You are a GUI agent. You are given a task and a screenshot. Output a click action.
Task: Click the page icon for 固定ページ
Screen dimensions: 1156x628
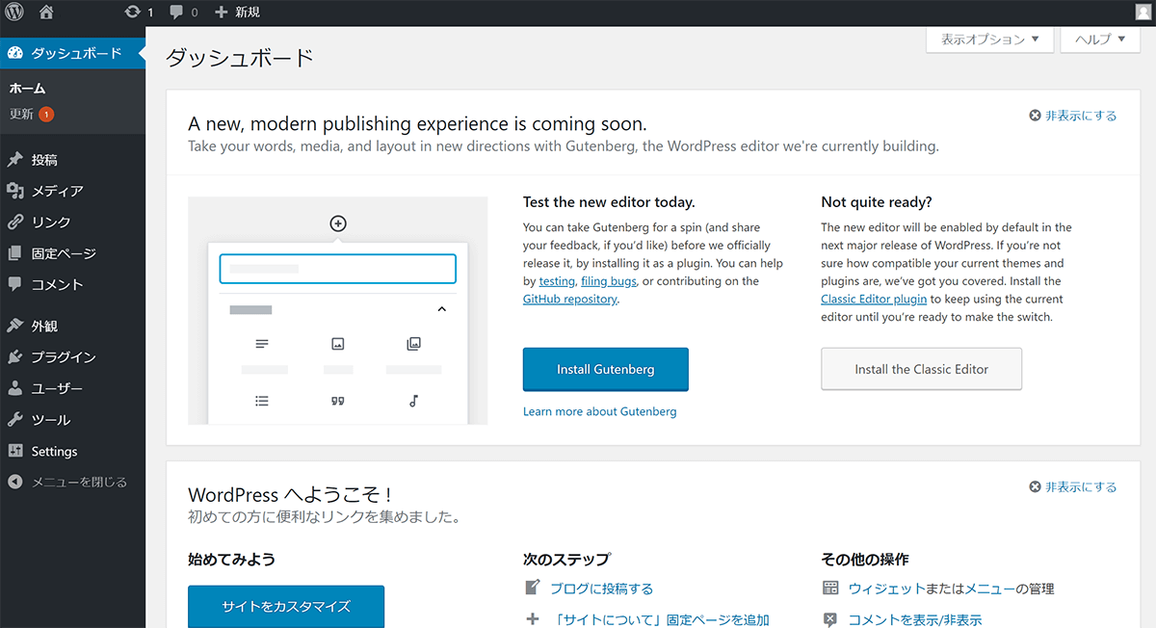point(14,253)
